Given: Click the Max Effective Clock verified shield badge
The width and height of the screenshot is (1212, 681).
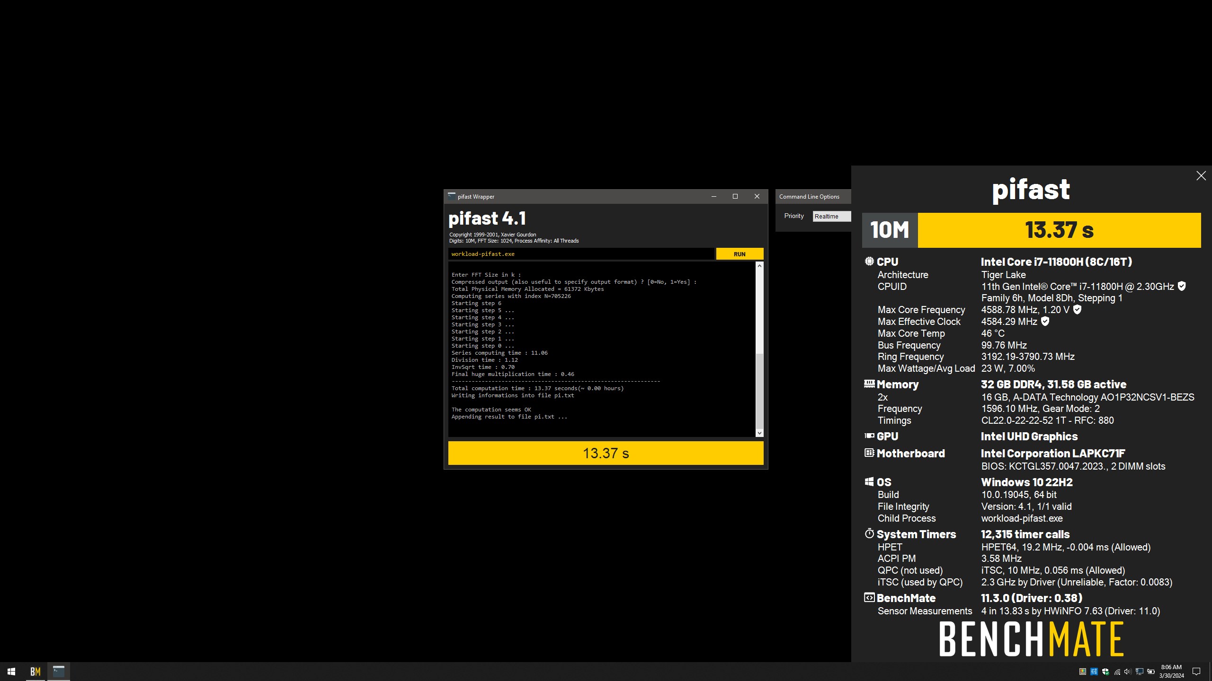Looking at the screenshot, I should pyautogui.click(x=1045, y=322).
